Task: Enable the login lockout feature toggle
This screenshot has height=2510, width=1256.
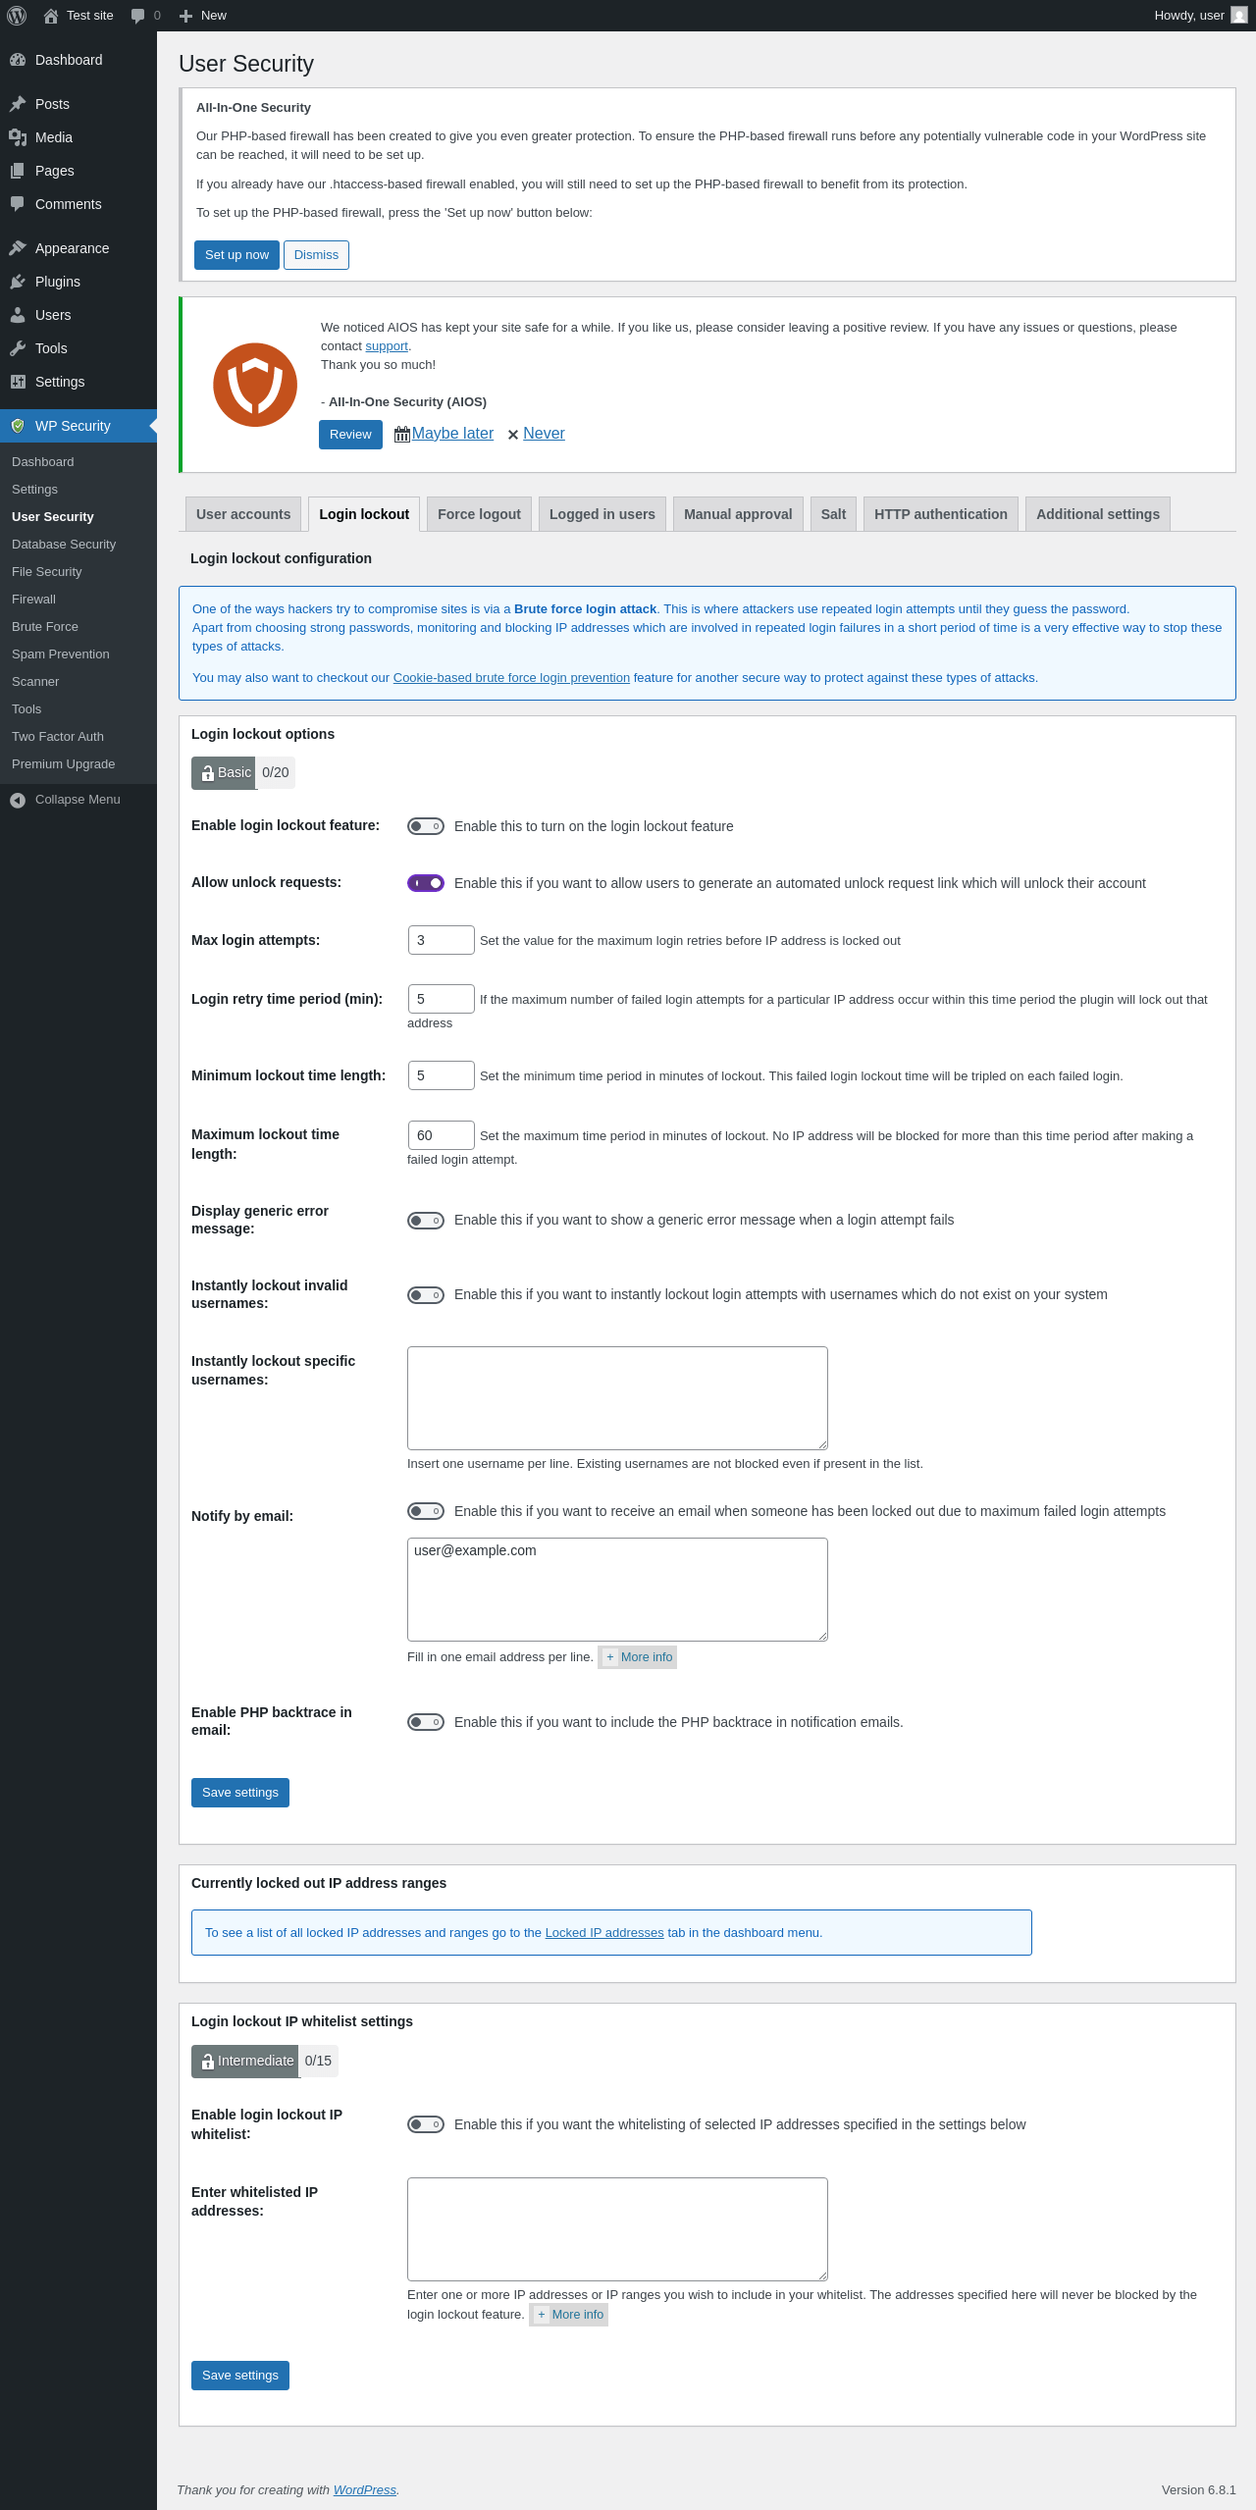Action: point(426,826)
